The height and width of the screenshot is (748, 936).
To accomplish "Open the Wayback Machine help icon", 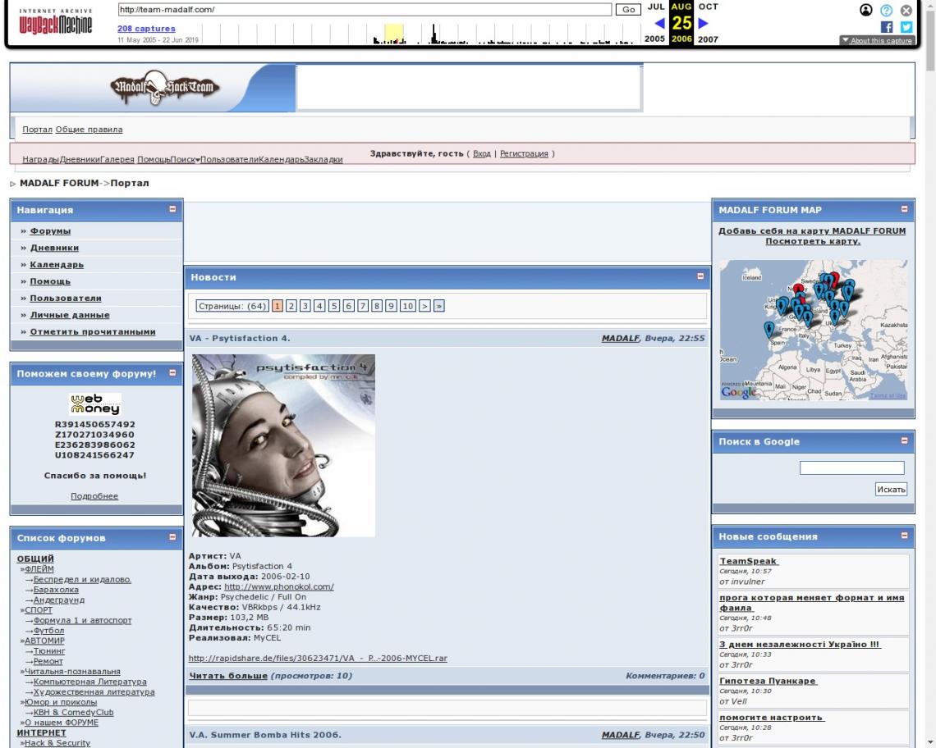I will coord(887,10).
